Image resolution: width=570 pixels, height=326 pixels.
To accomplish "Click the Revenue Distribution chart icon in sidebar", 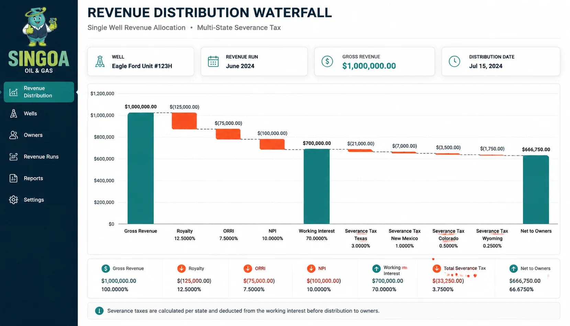I will coord(13,92).
